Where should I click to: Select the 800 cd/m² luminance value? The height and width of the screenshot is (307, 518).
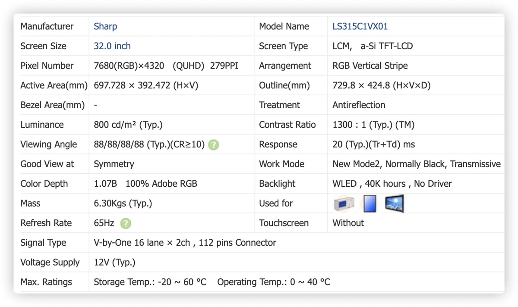click(x=128, y=125)
